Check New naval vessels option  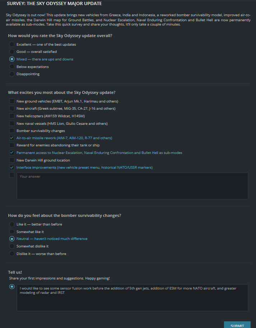[12, 123]
